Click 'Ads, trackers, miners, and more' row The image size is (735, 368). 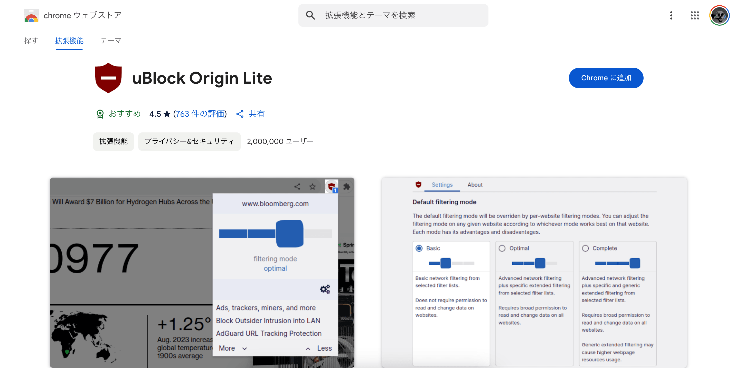click(266, 308)
